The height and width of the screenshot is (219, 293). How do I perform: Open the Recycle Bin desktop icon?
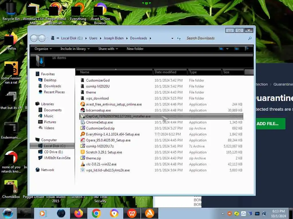tap(11, 11)
